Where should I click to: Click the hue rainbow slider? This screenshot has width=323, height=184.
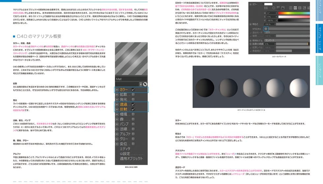[x=294, y=13]
